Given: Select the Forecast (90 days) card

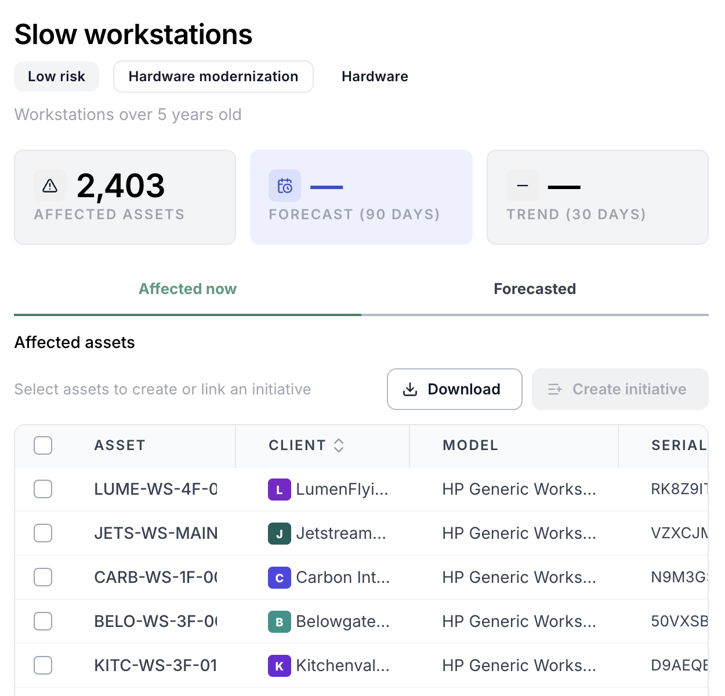Looking at the screenshot, I should tap(361, 197).
